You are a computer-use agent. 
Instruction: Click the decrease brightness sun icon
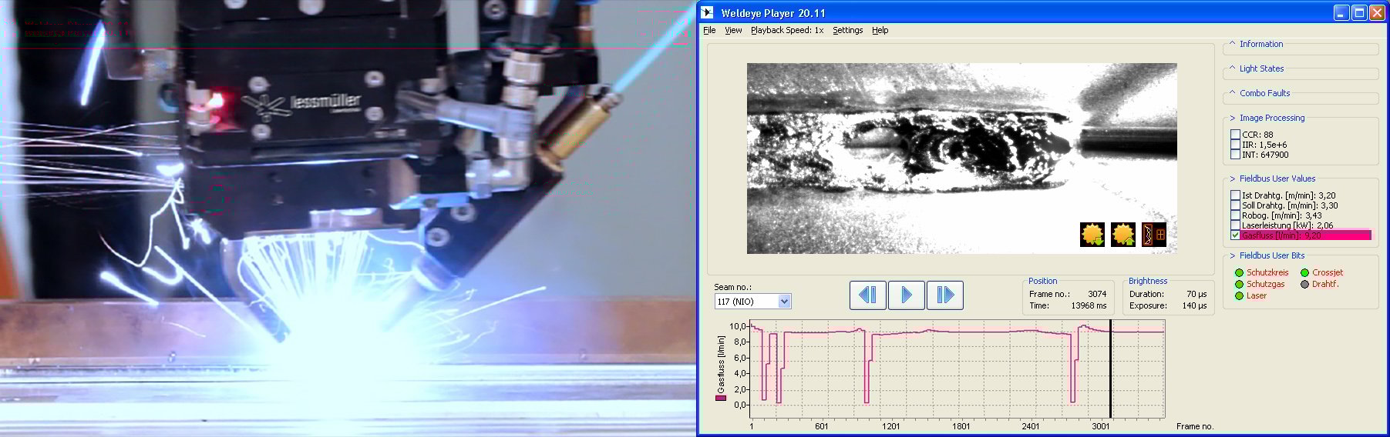(1092, 235)
